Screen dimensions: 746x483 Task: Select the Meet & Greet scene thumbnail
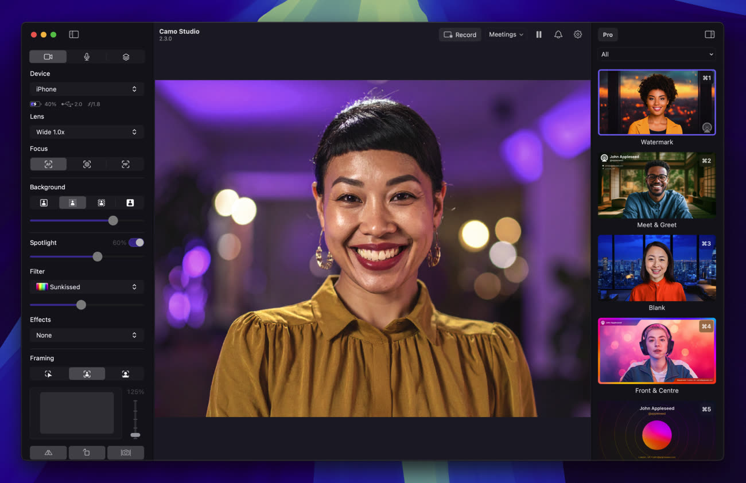[x=656, y=185]
